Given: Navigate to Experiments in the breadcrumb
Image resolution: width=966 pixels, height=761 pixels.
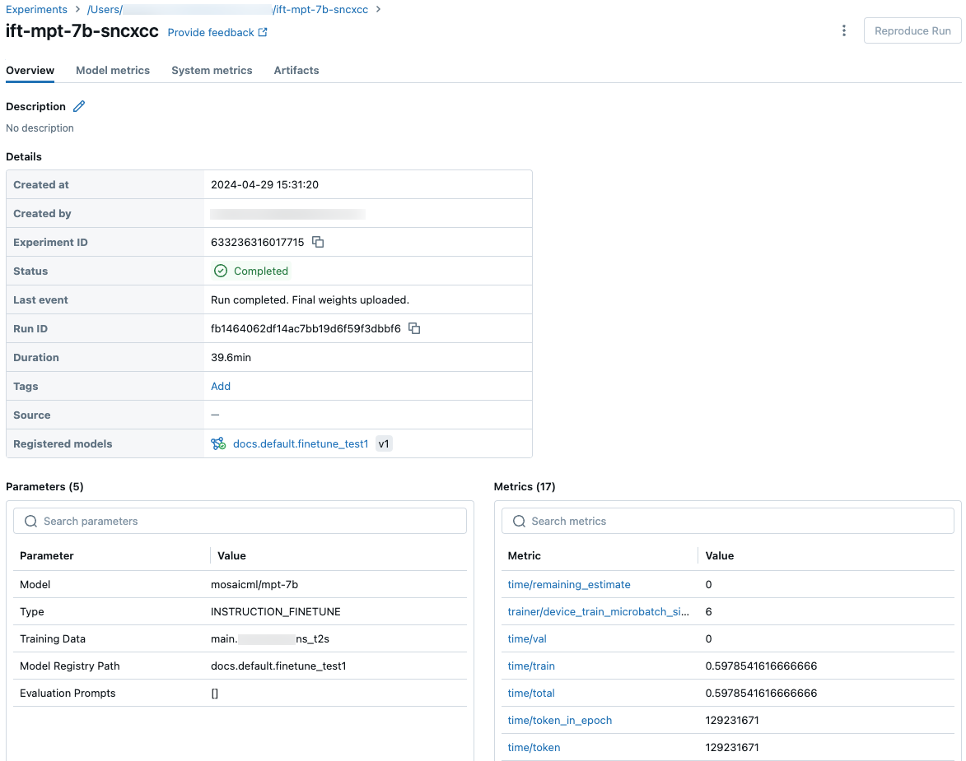Looking at the screenshot, I should coord(37,10).
